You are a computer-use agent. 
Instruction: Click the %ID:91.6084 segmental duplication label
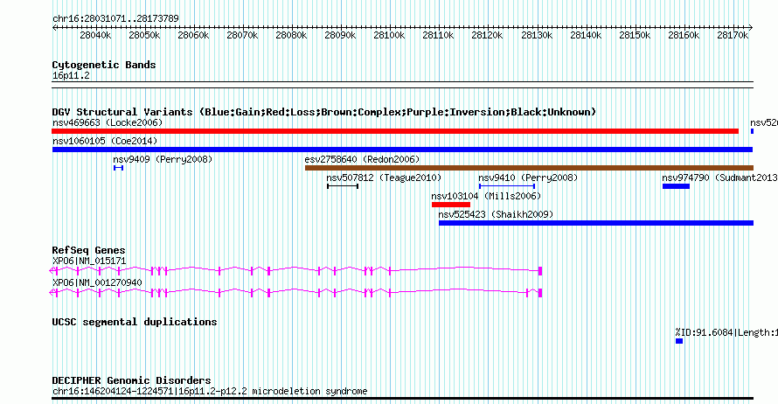(726, 332)
